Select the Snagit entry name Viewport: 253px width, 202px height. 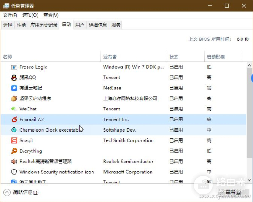[x=26, y=140]
